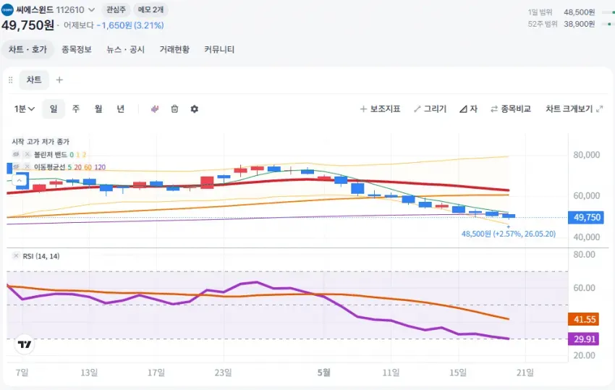This screenshot has width=615, height=390.
Task: Toggle 이동평균선 visibility eye icon
Action: 16,167
